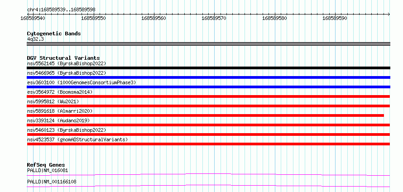The width and height of the screenshot is (403, 192).
Task: Click the red nsv3393124 variant bar
Action: 208,125
